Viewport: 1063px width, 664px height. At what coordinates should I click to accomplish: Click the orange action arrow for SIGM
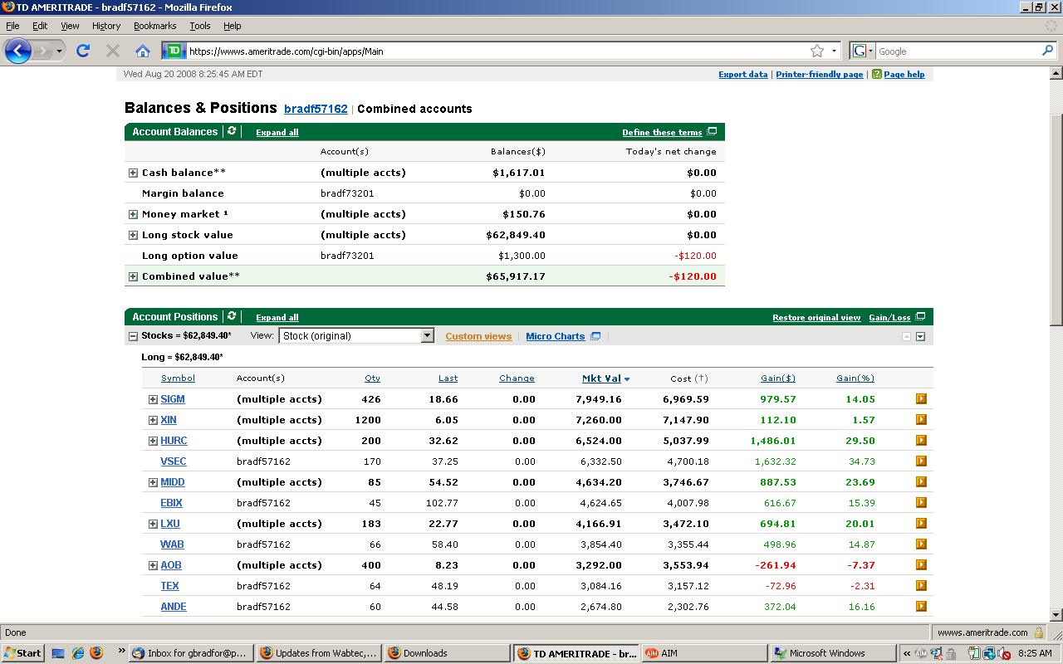coord(921,399)
